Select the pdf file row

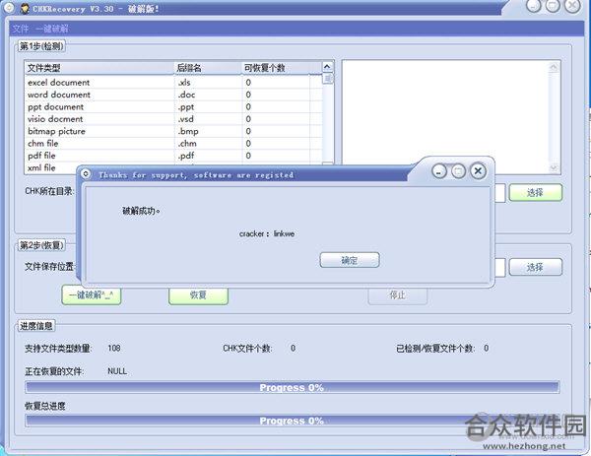click(173, 156)
